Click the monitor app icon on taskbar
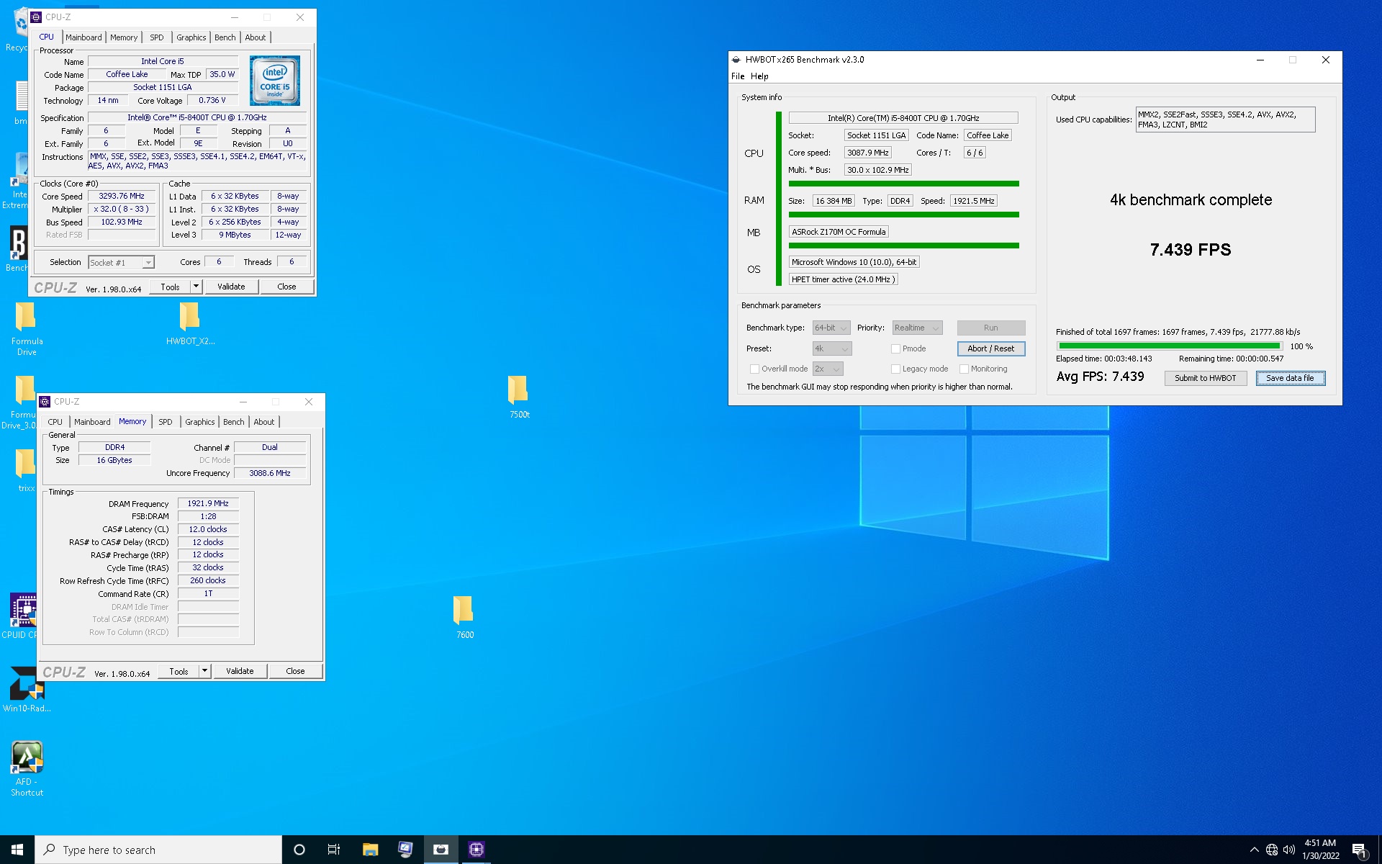Image resolution: width=1382 pixels, height=864 pixels. 405,850
